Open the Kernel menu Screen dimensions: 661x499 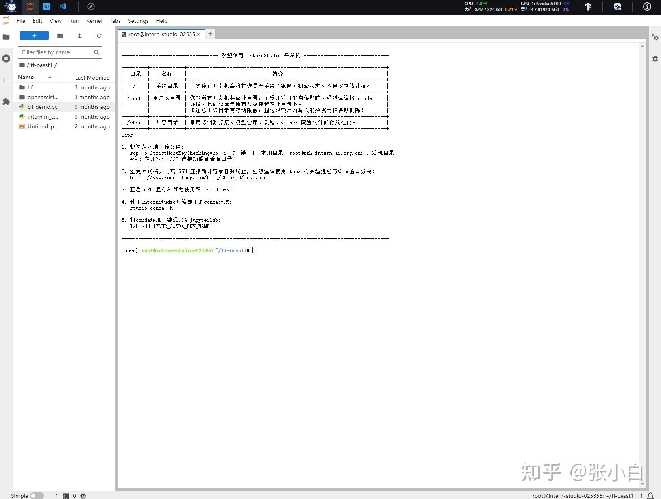[x=94, y=21]
